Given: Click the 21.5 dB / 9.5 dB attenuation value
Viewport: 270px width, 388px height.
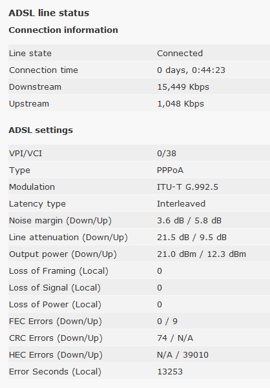Looking at the screenshot, I should point(192,238).
